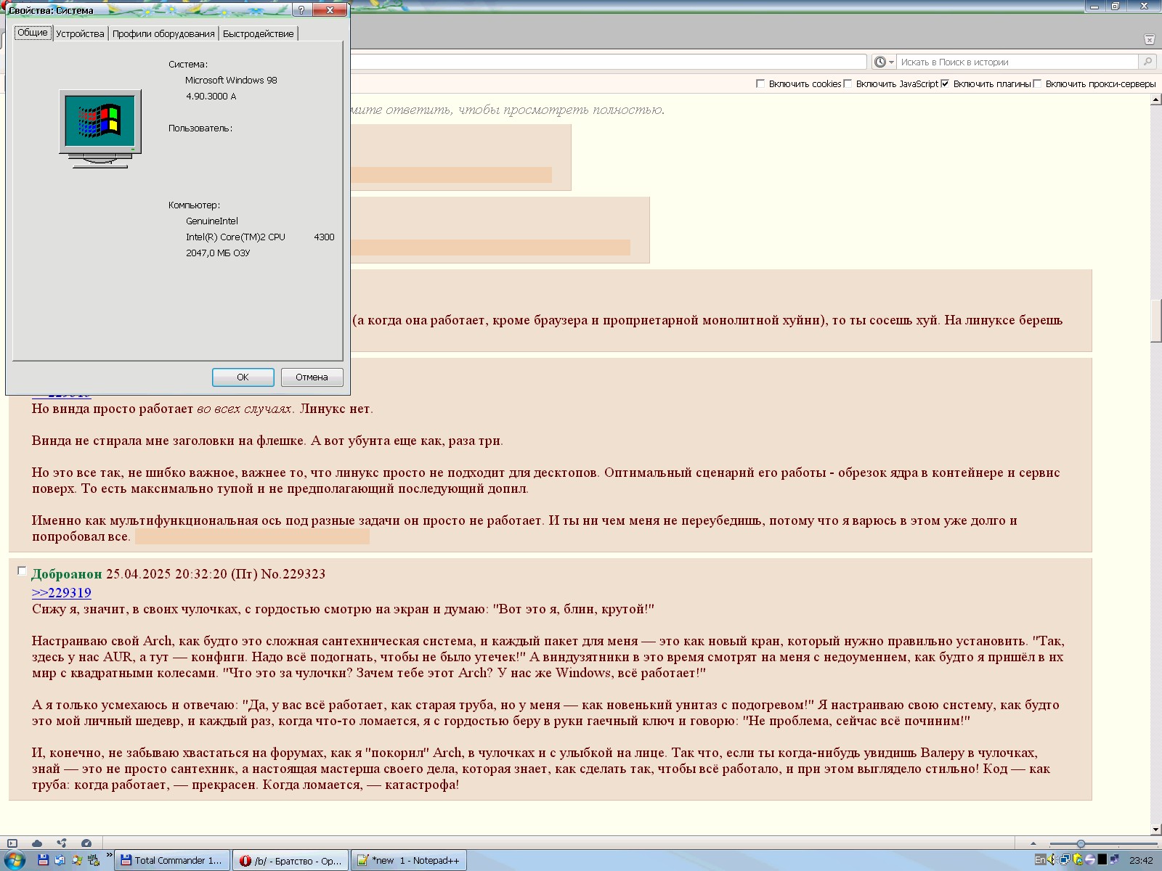This screenshot has height=871, width=1162.
Task: Open search engine dropdown with clock icon
Action: 884,62
